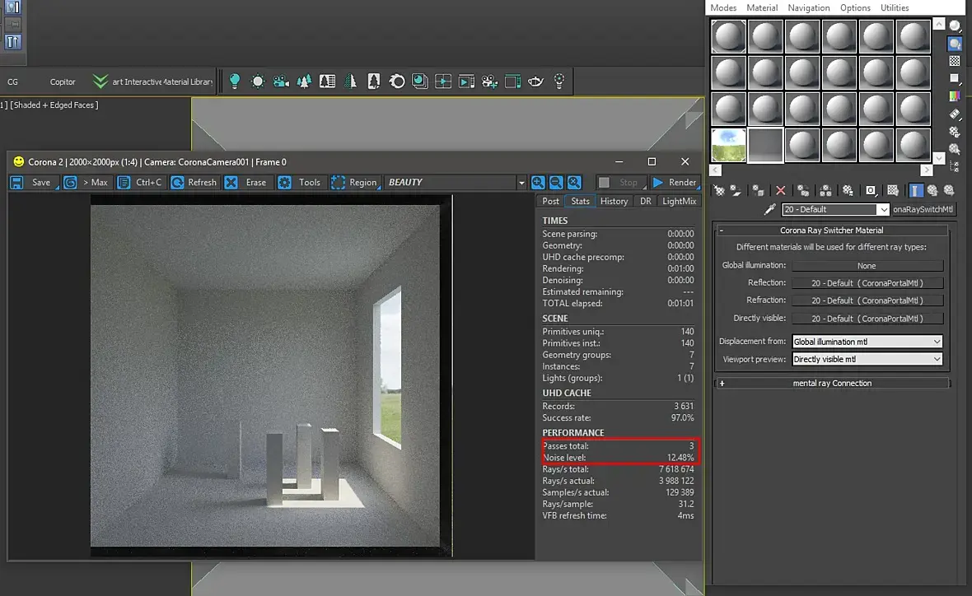The image size is (972, 596).
Task: Click the zoom in magnifier icon
Action: tap(538, 182)
